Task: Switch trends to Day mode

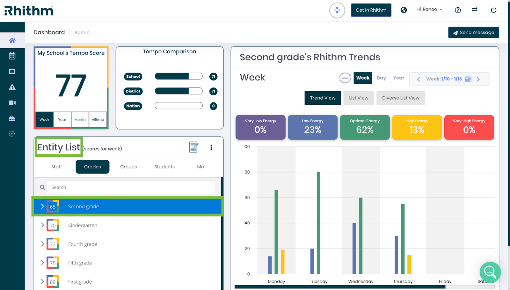Action: click(x=381, y=78)
